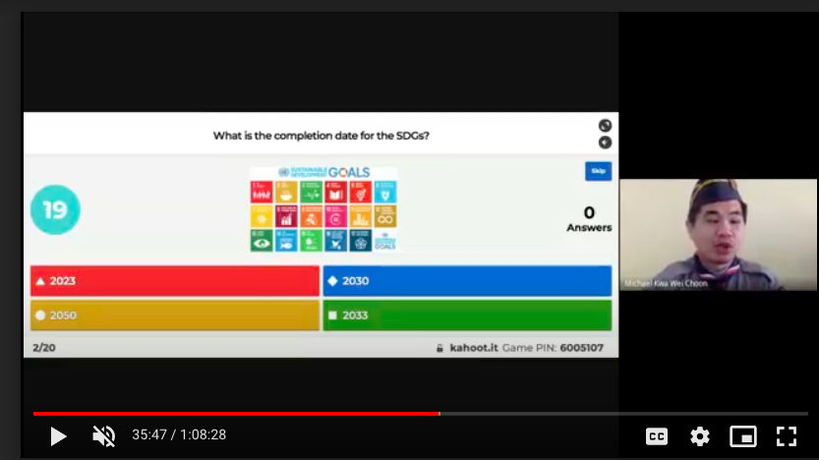Click the kahoot.it site text
The image size is (819, 460).
pos(474,348)
